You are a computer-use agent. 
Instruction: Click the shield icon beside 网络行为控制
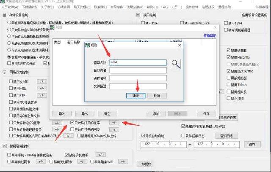(5, 72)
